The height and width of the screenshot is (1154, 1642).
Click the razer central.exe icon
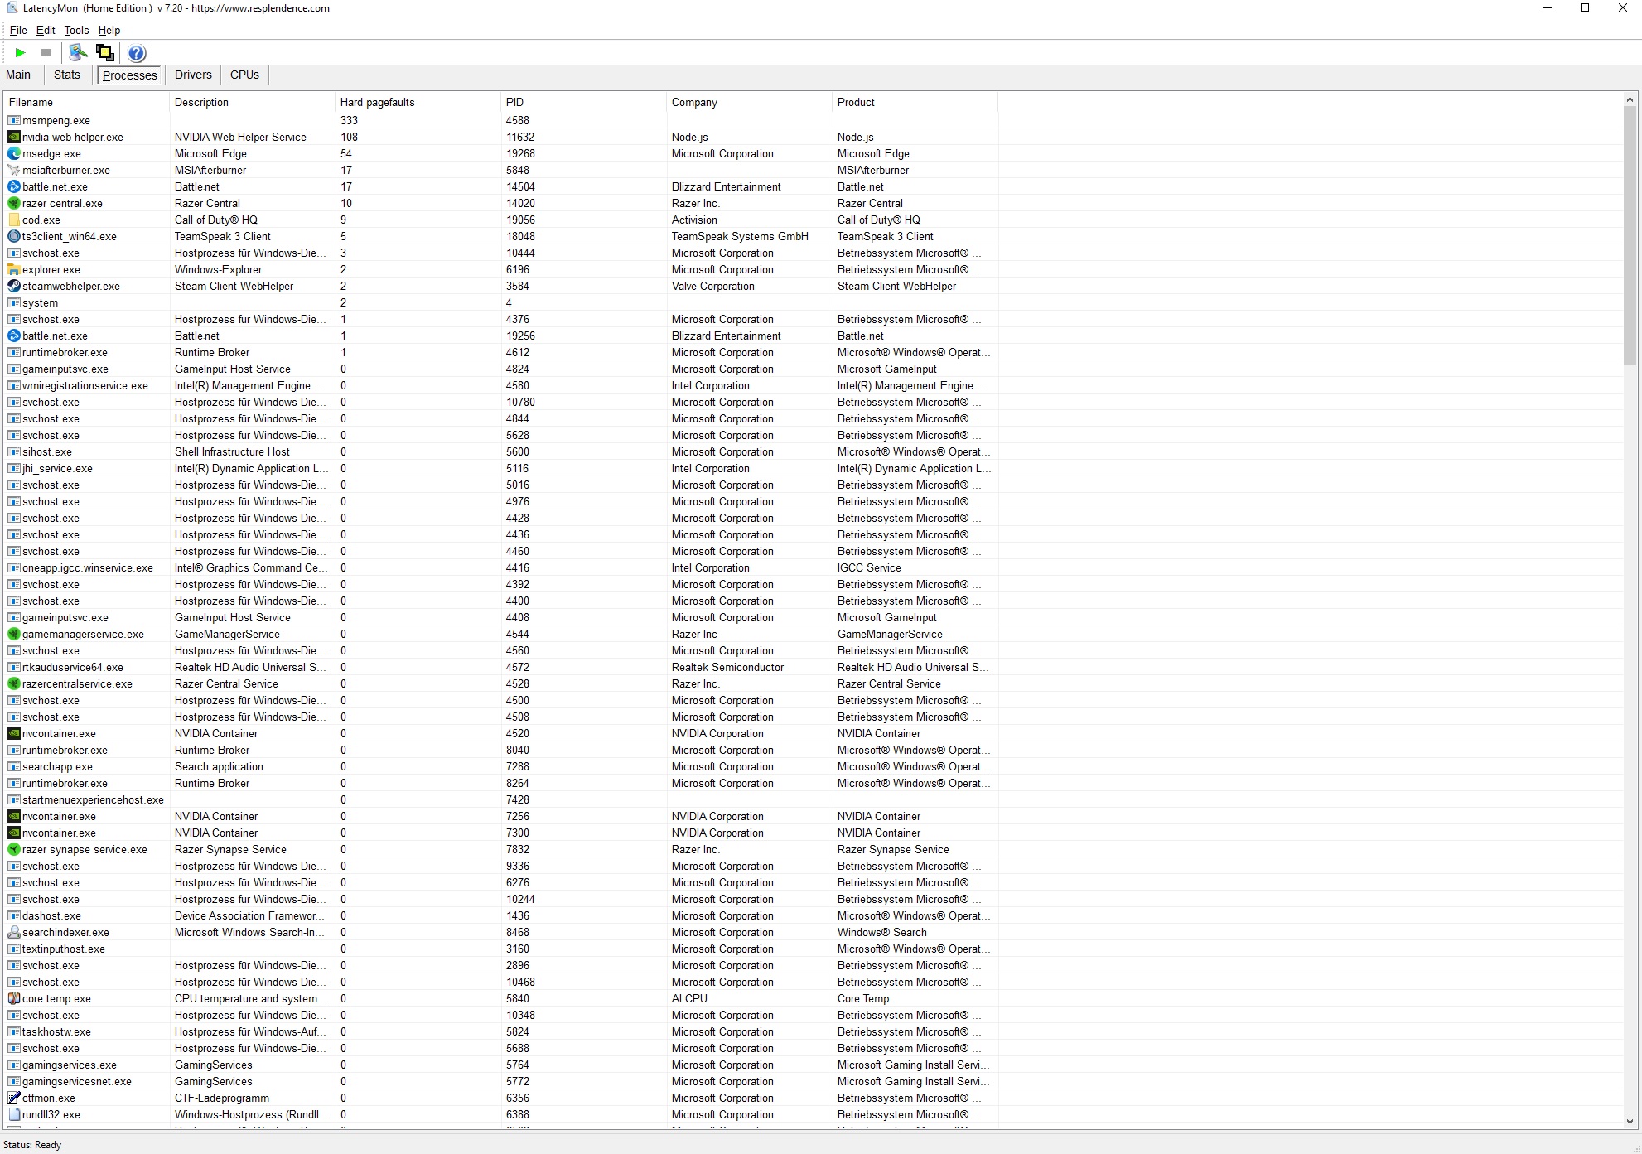pyautogui.click(x=14, y=204)
